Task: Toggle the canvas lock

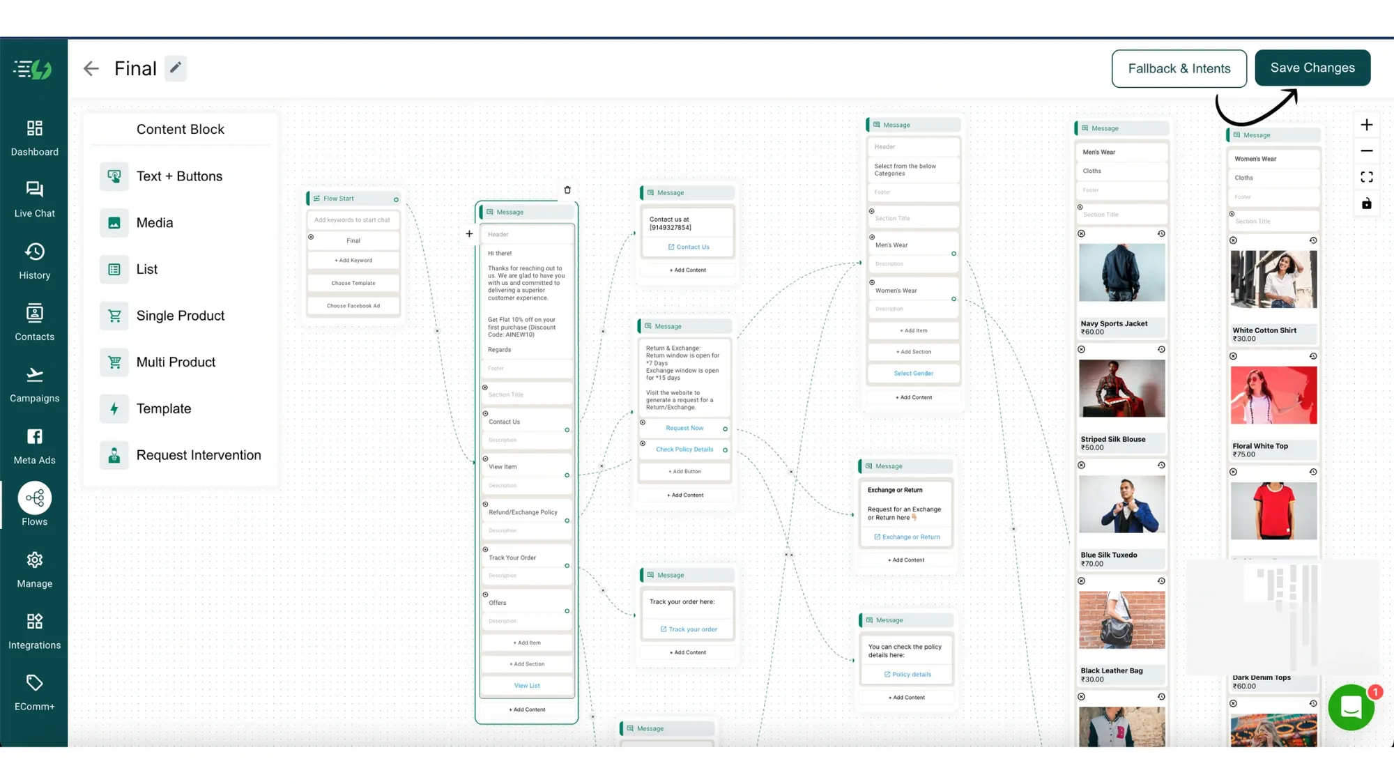Action: (1367, 203)
